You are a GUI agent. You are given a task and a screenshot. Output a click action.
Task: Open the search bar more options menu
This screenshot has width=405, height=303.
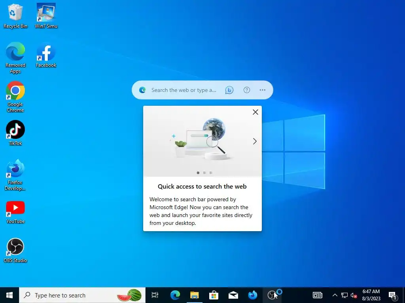tap(263, 90)
